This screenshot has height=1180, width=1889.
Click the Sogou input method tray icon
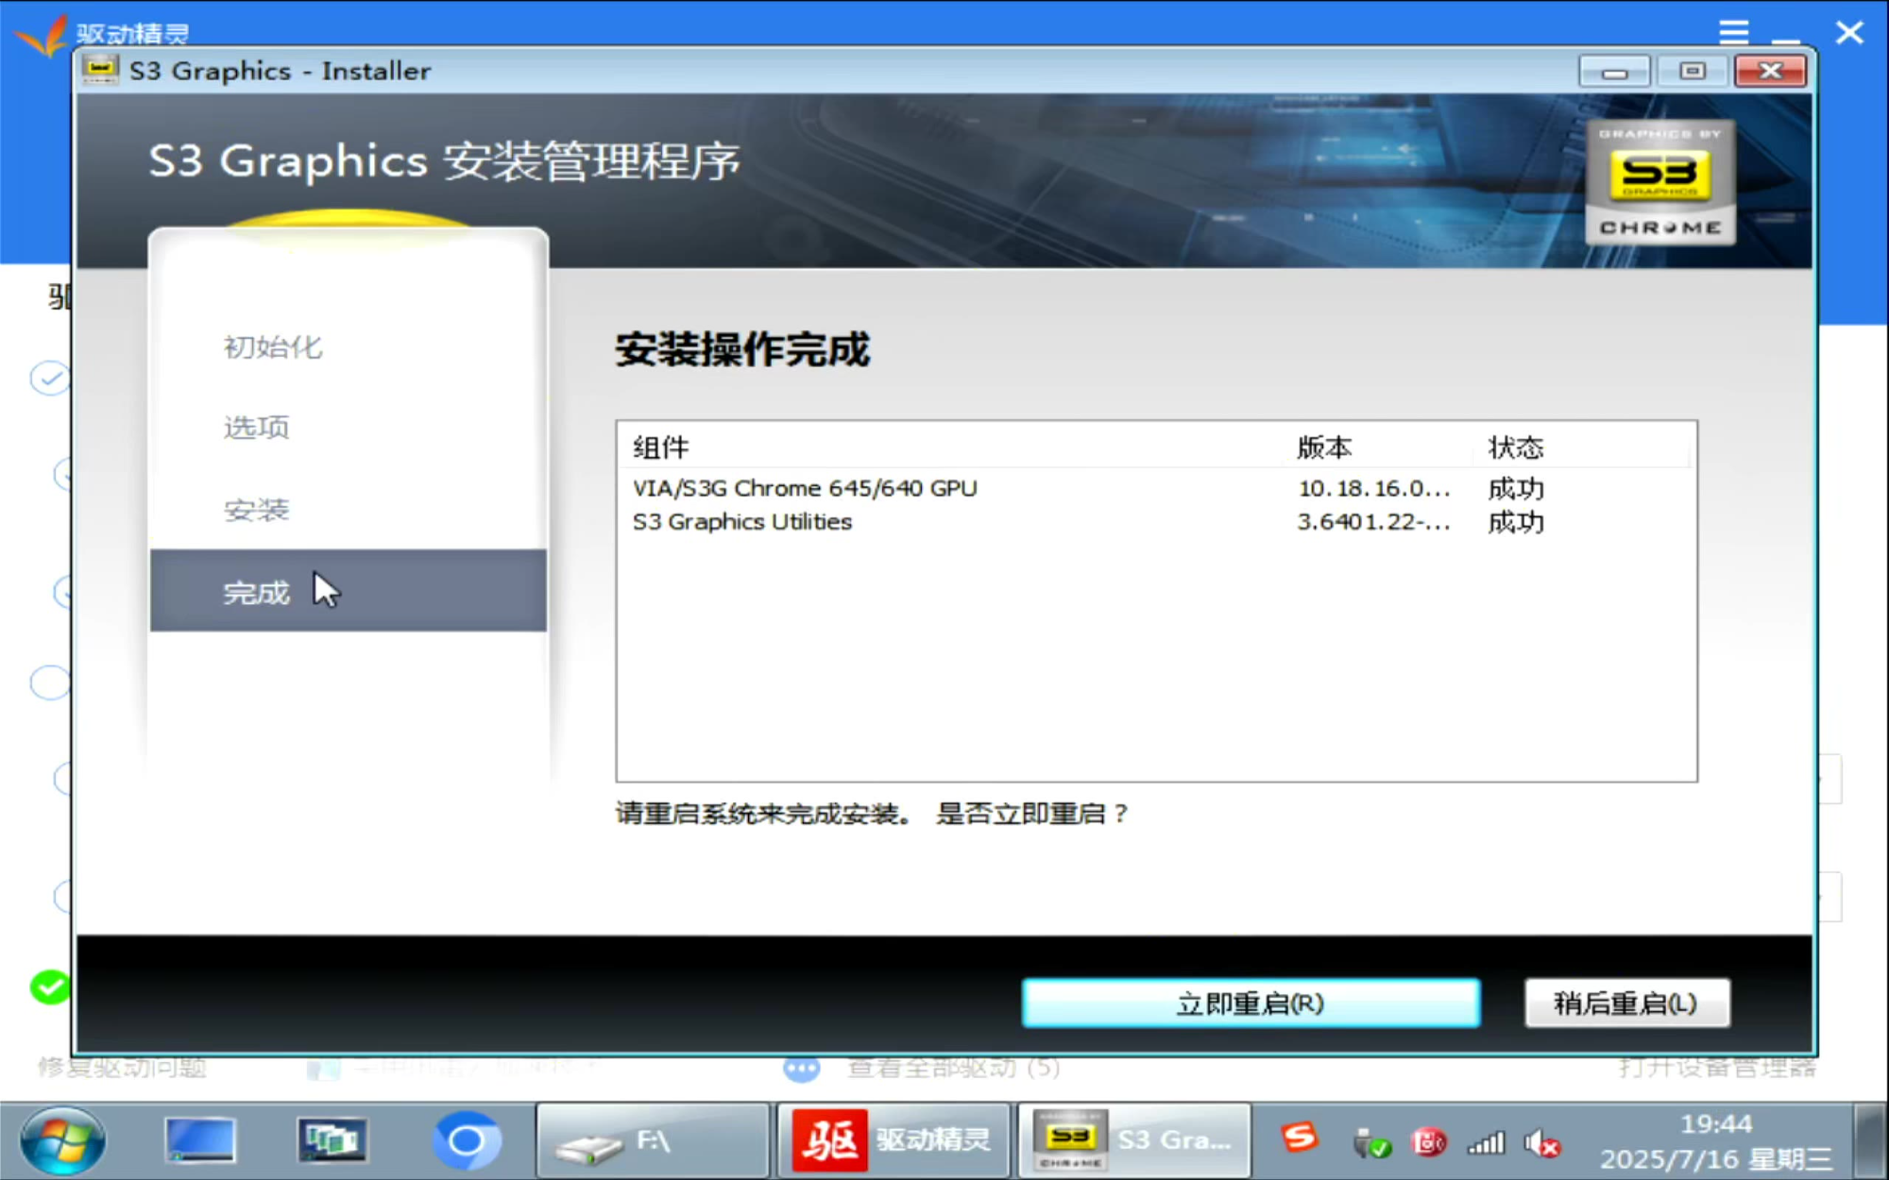(x=1300, y=1138)
